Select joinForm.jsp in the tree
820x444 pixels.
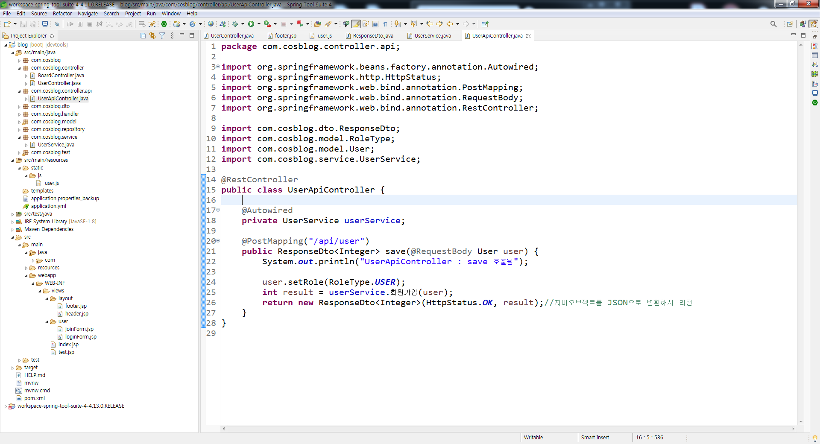point(79,329)
